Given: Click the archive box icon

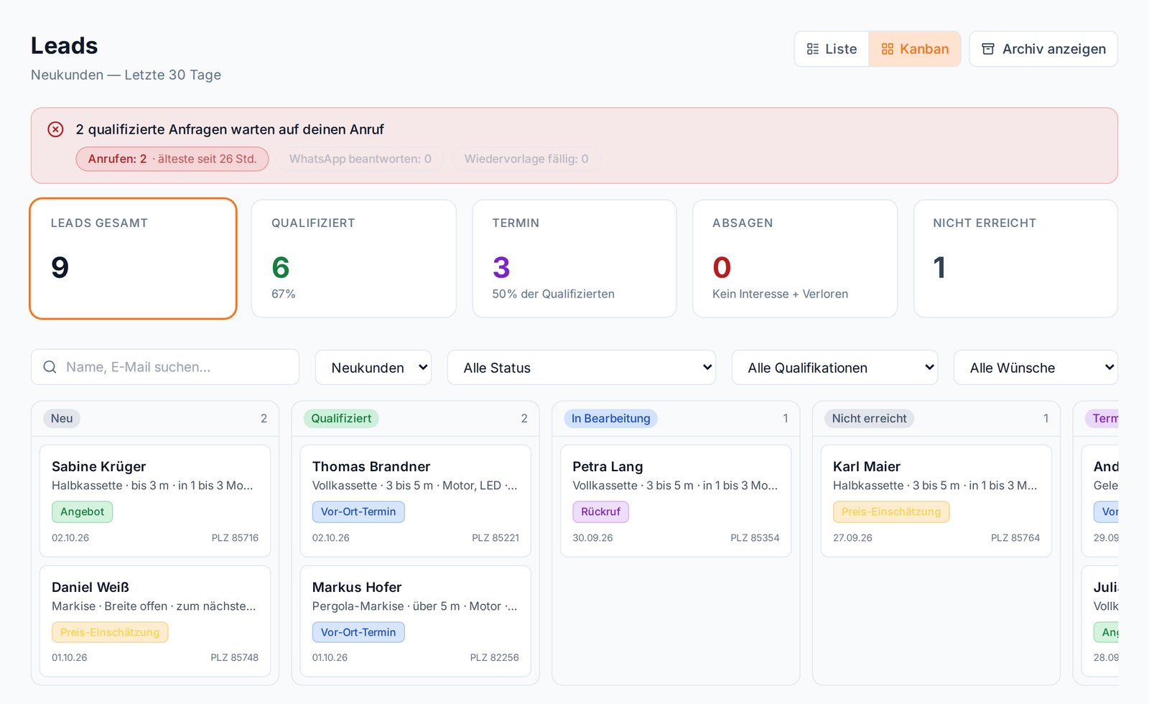Looking at the screenshot, I should pos(988,49).
